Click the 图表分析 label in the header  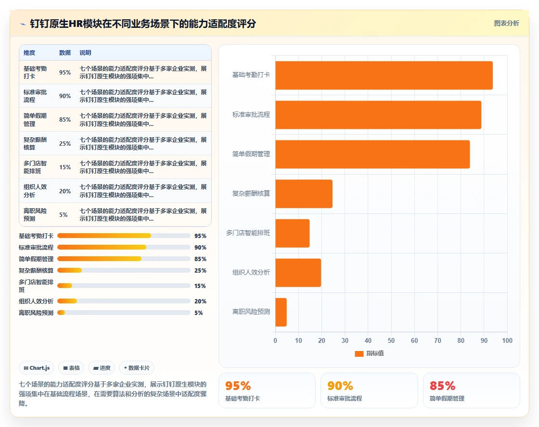point(506,24)
